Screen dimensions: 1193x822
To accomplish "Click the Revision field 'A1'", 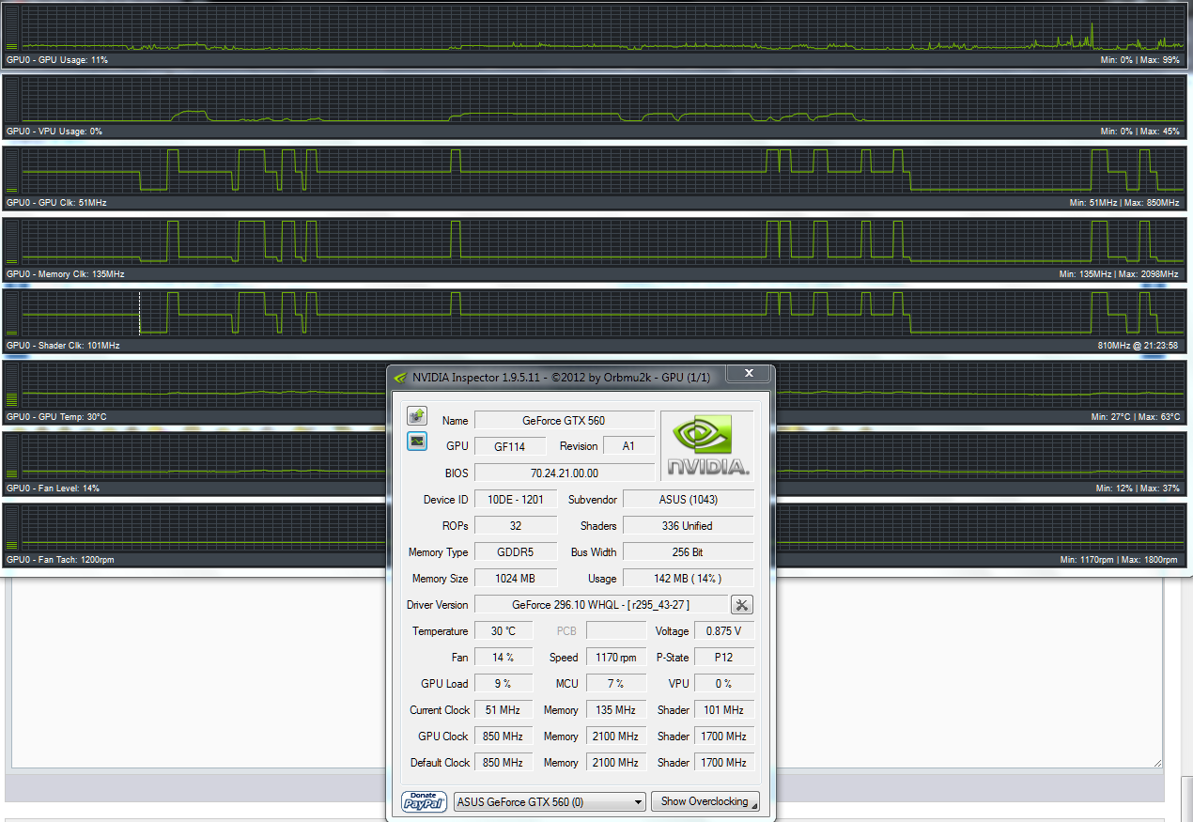I will tap(628, 446).
